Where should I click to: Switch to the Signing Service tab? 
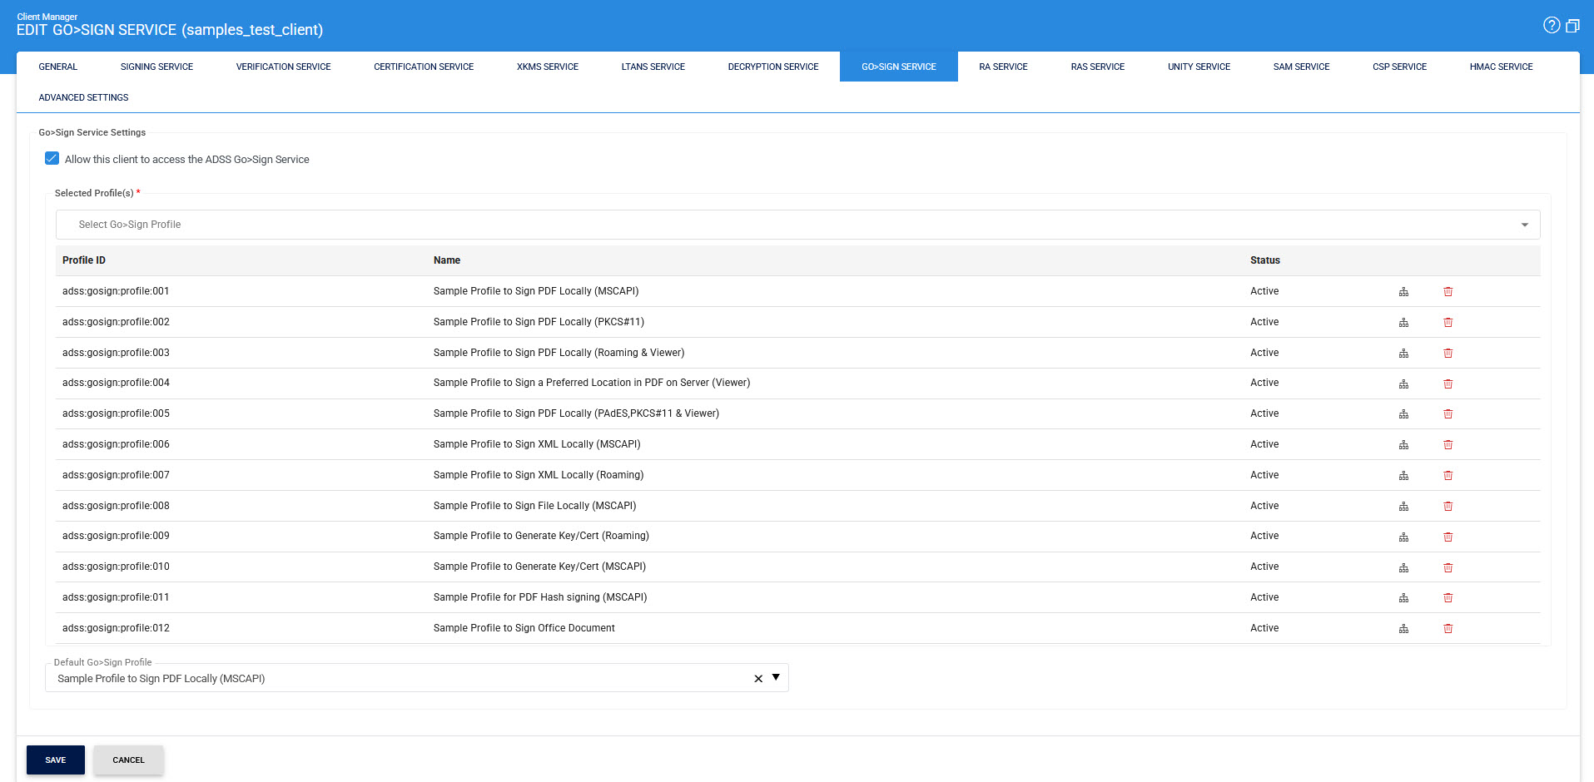coord(156,67)
